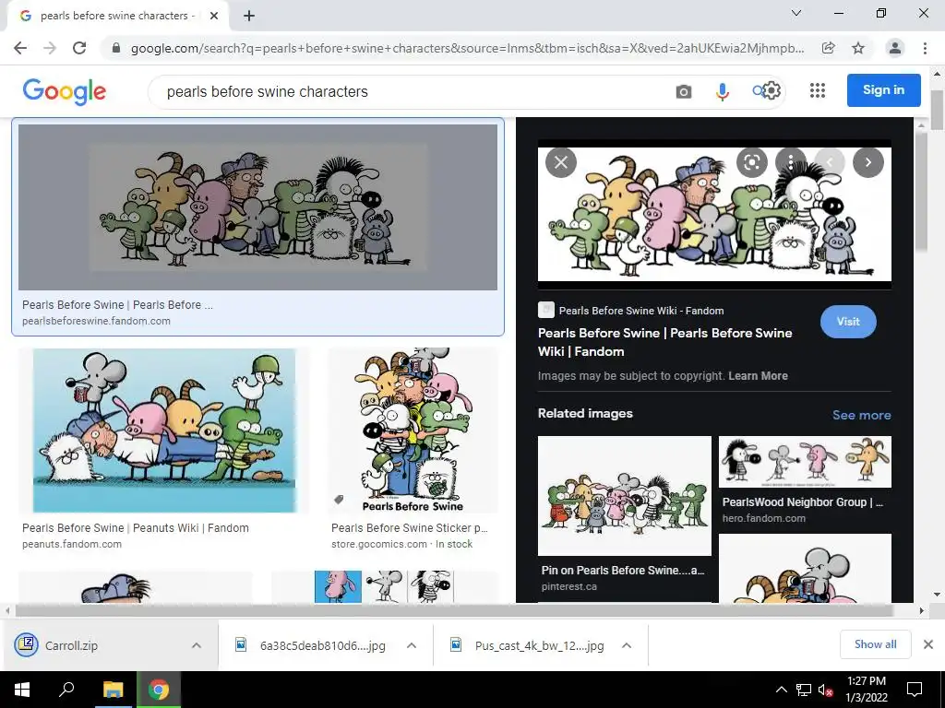Select the first highlighted search result image
945x708 pixels.
pyautogui.click(x=258, y=207)
